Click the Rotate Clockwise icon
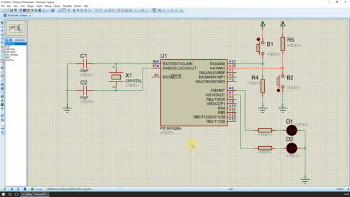Screen dimensions: 350x197 pyautogui.click(x=2, y=116)
